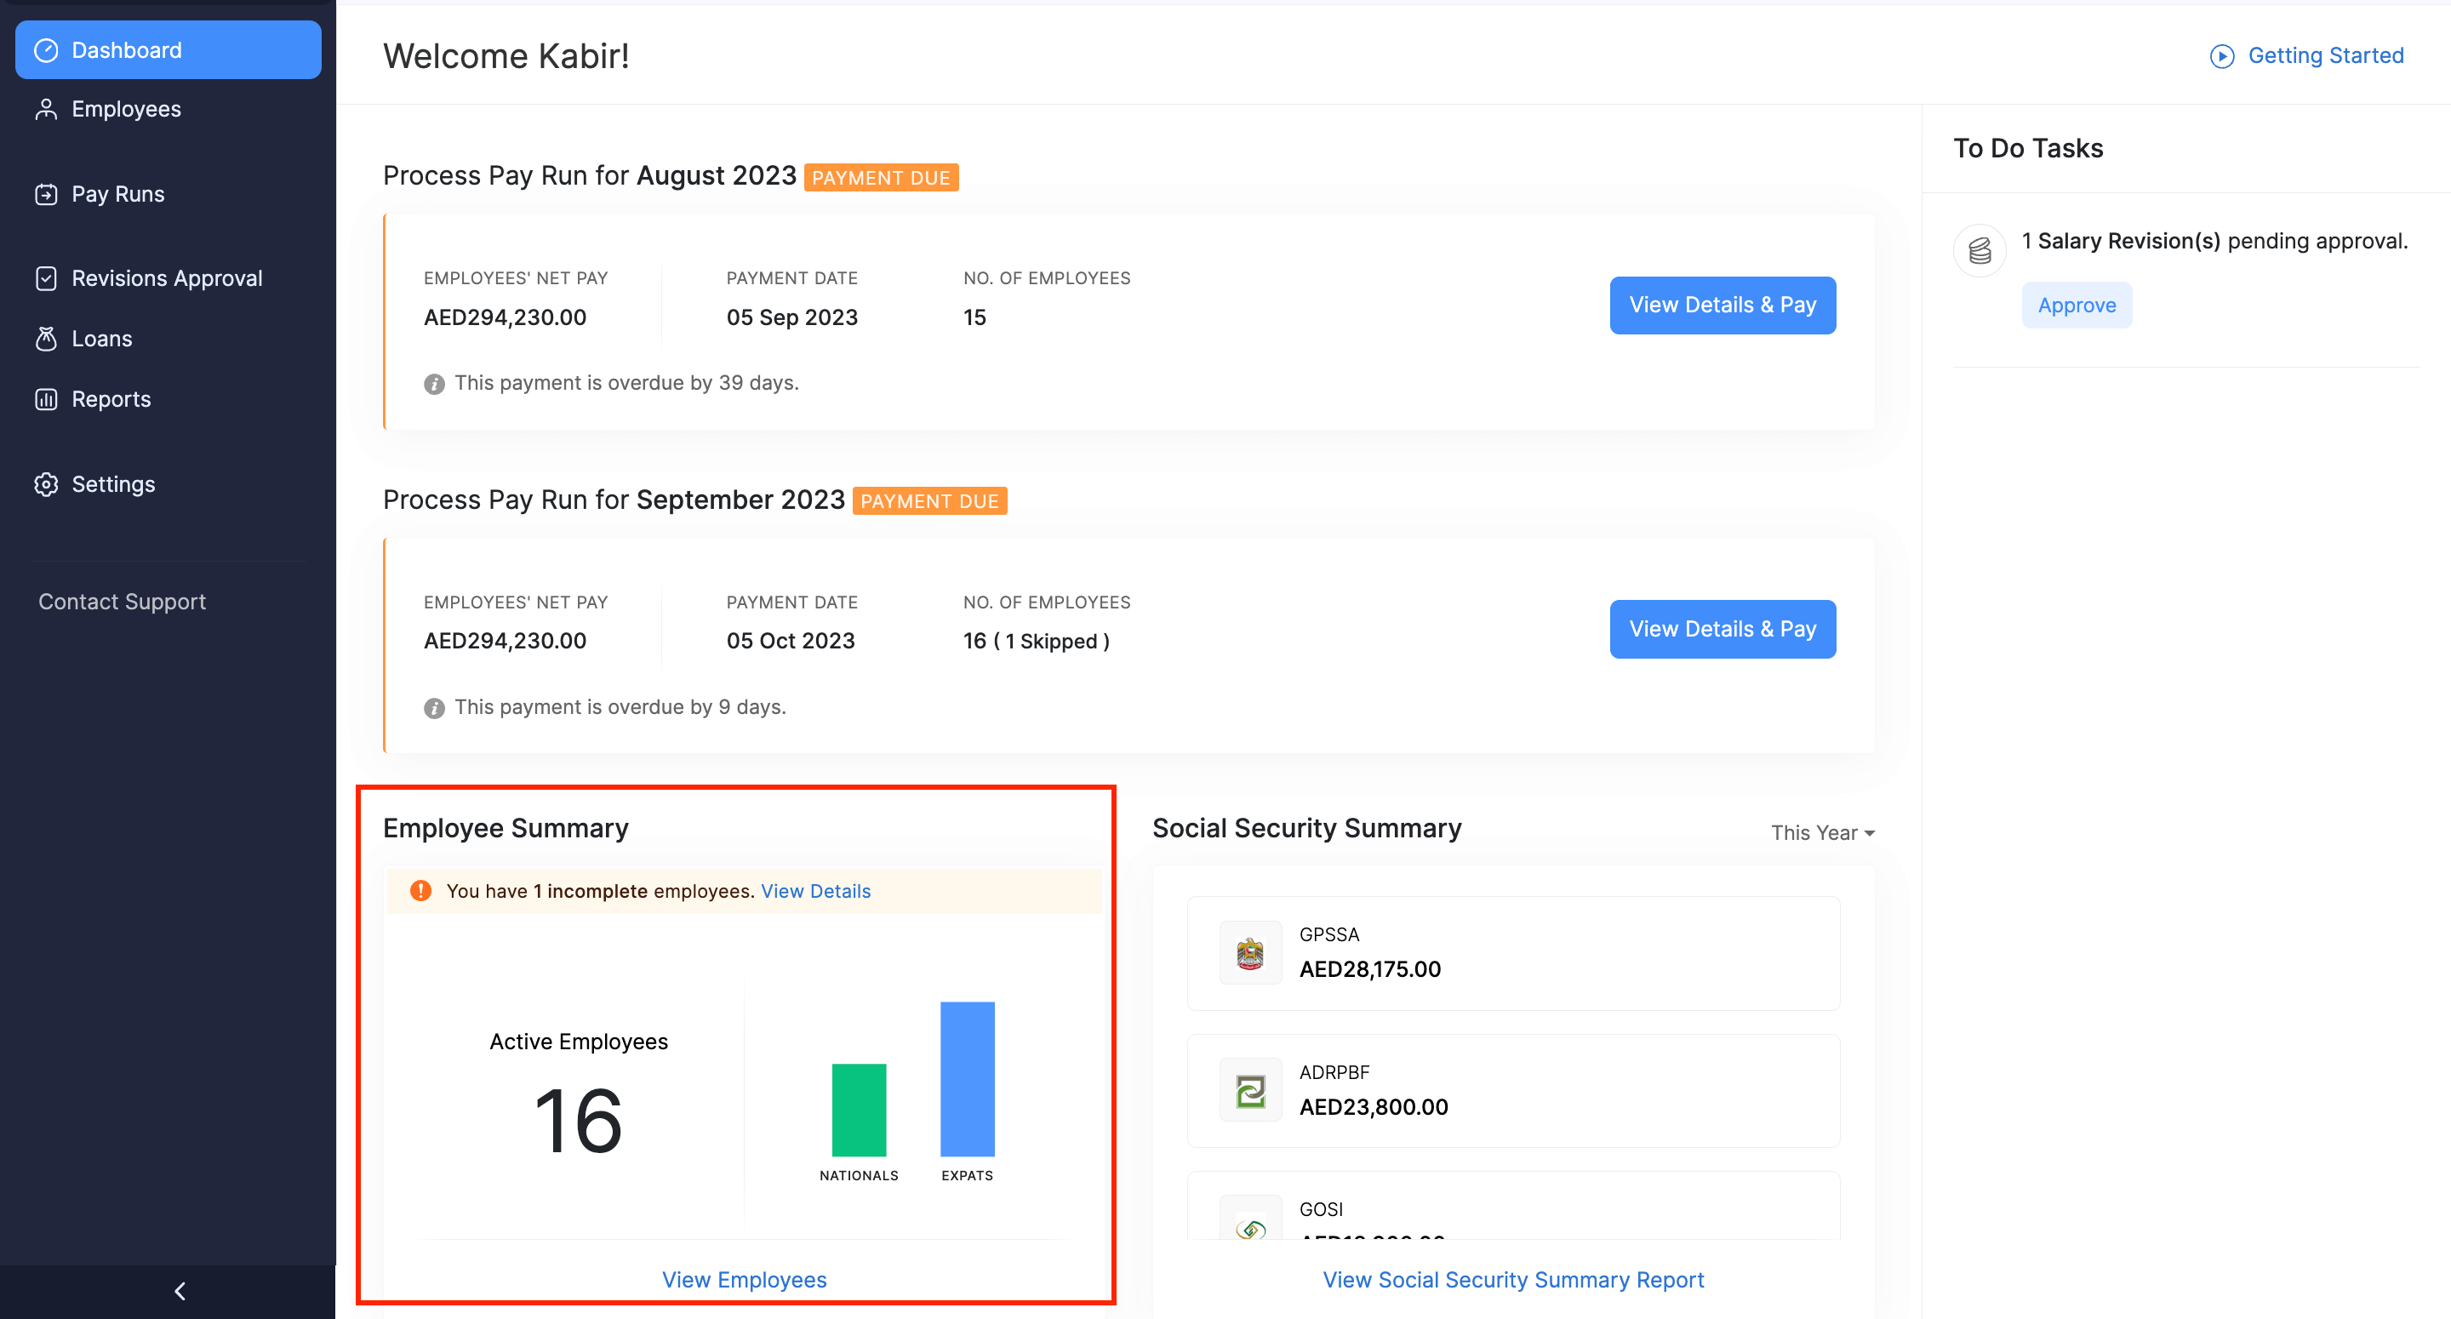Image resolution: width=2451 pixels, height=1319 pixels.
Task: Click the blue Expats bar in the chart
Action: pyautogui.click(x=967, y=1078)
